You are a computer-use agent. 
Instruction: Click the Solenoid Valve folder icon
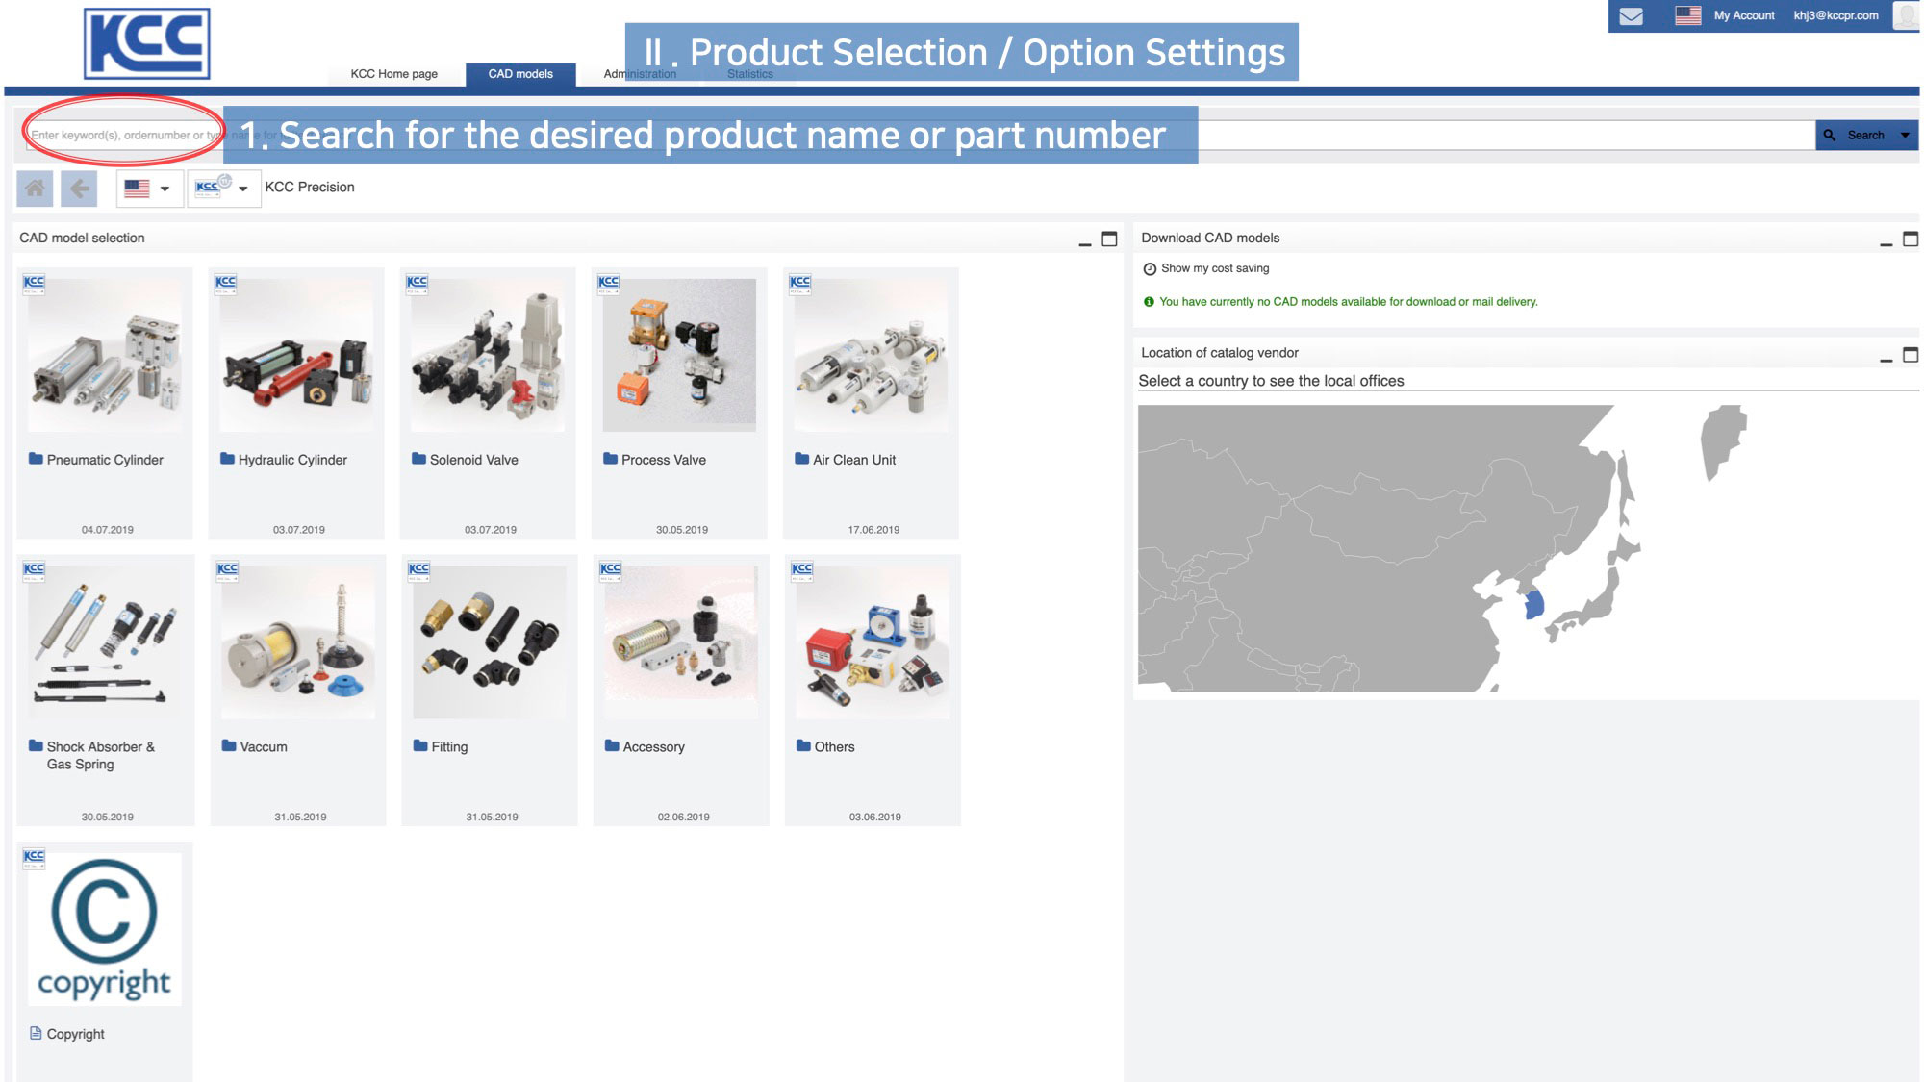point(418,460)
